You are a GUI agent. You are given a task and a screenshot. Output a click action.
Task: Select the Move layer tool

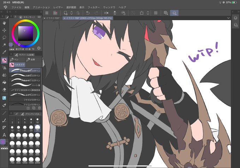click(x=4, y=30)
